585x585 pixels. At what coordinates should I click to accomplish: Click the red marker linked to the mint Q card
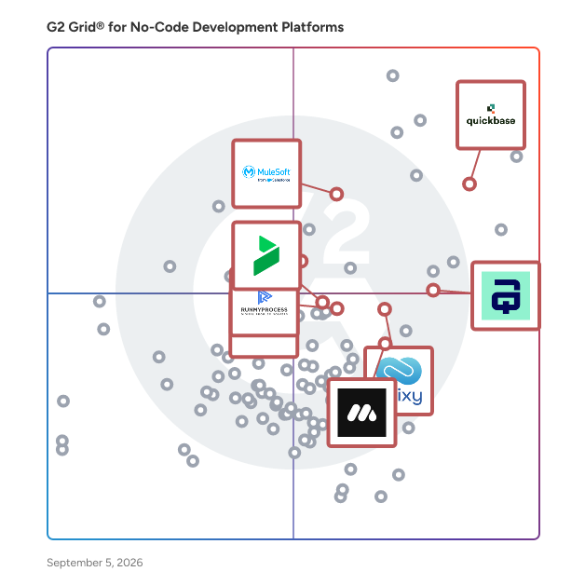point(433,290)
